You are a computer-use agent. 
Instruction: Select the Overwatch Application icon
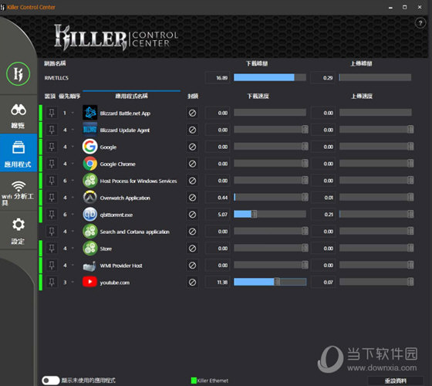89,198
